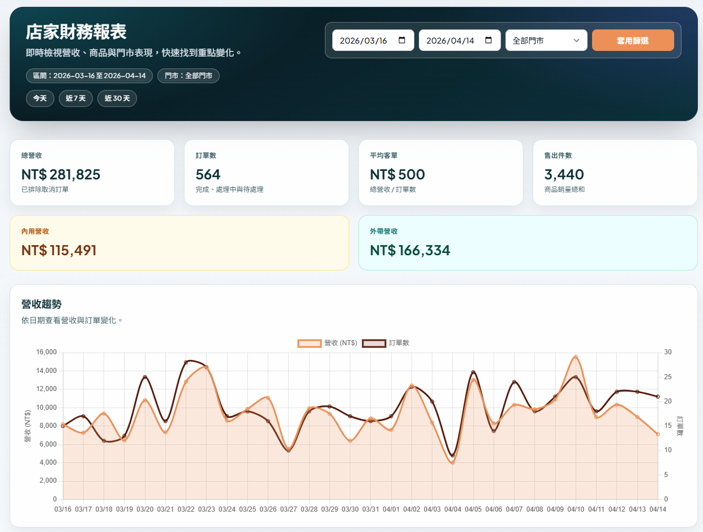
Task: Click the 內用營收 card
Action: coord(179,243)
